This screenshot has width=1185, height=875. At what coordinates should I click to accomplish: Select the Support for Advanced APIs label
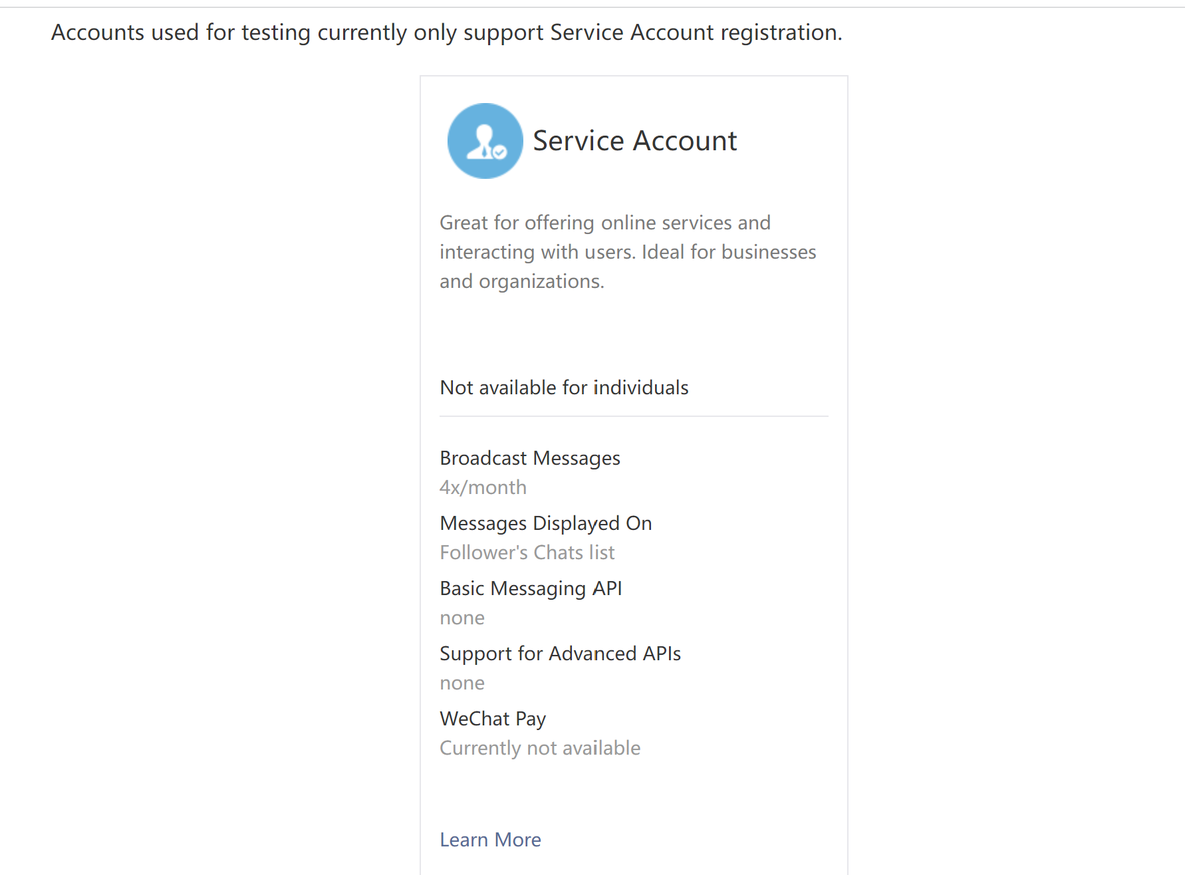[560, 654]
